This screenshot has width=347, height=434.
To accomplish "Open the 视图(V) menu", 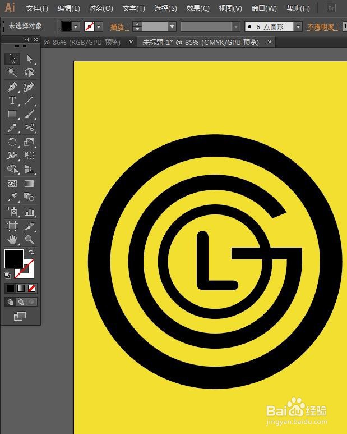I will click(x=230, y=8).
